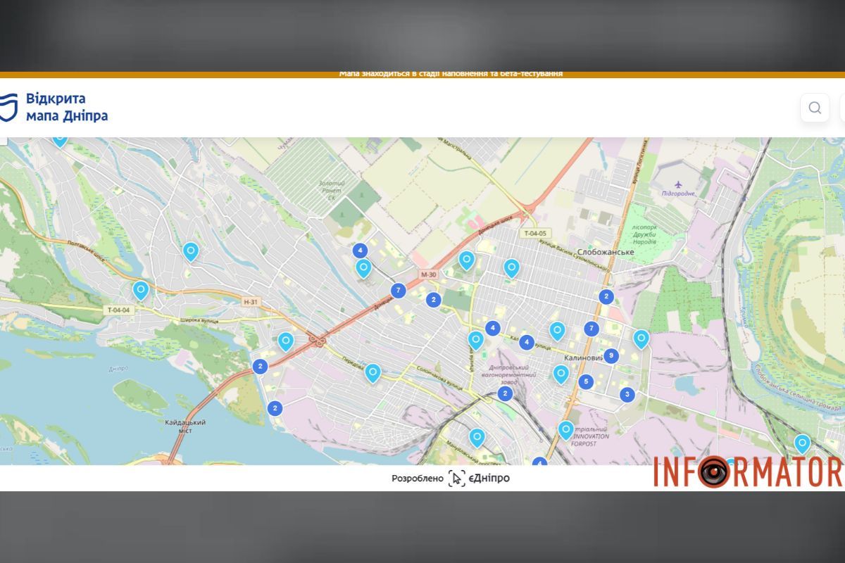Expand the cluster marker numbered 9
The height and width of the screenshot is (563, 845).
(611, 356)
